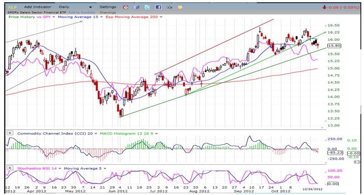Viewport: 364px width, 195px height.
Task: Click the red alarm clock alert icon
Action: (126, 7)
